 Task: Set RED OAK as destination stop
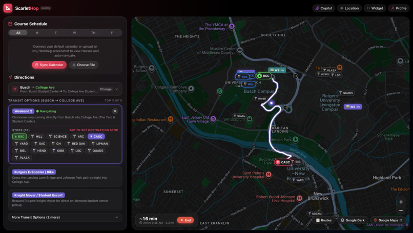click(x=76, y=143)
